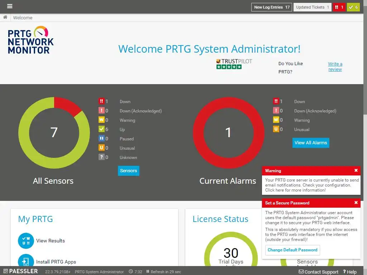367x275 pixels.
Task: Click version number 22.3.79.2108+ in footer
Action: click(58, 272)
